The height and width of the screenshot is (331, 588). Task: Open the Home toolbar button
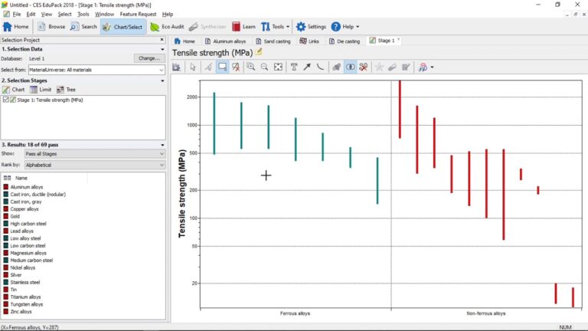[x=16, y=27]
